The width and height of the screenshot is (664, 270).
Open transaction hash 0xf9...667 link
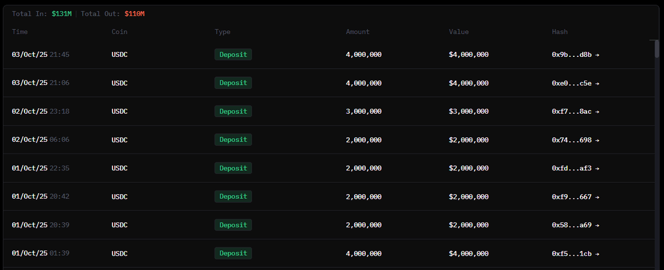(575, 197)
